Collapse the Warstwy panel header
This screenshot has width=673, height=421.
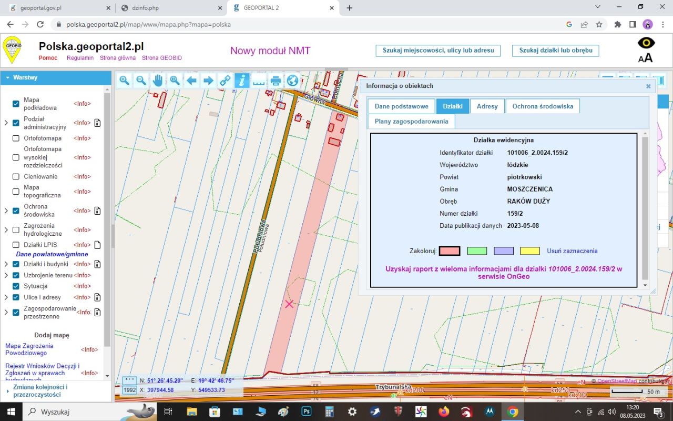coord(8,77)
